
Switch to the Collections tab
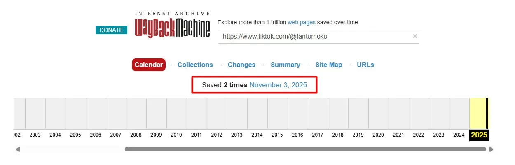tap(195, 65)
